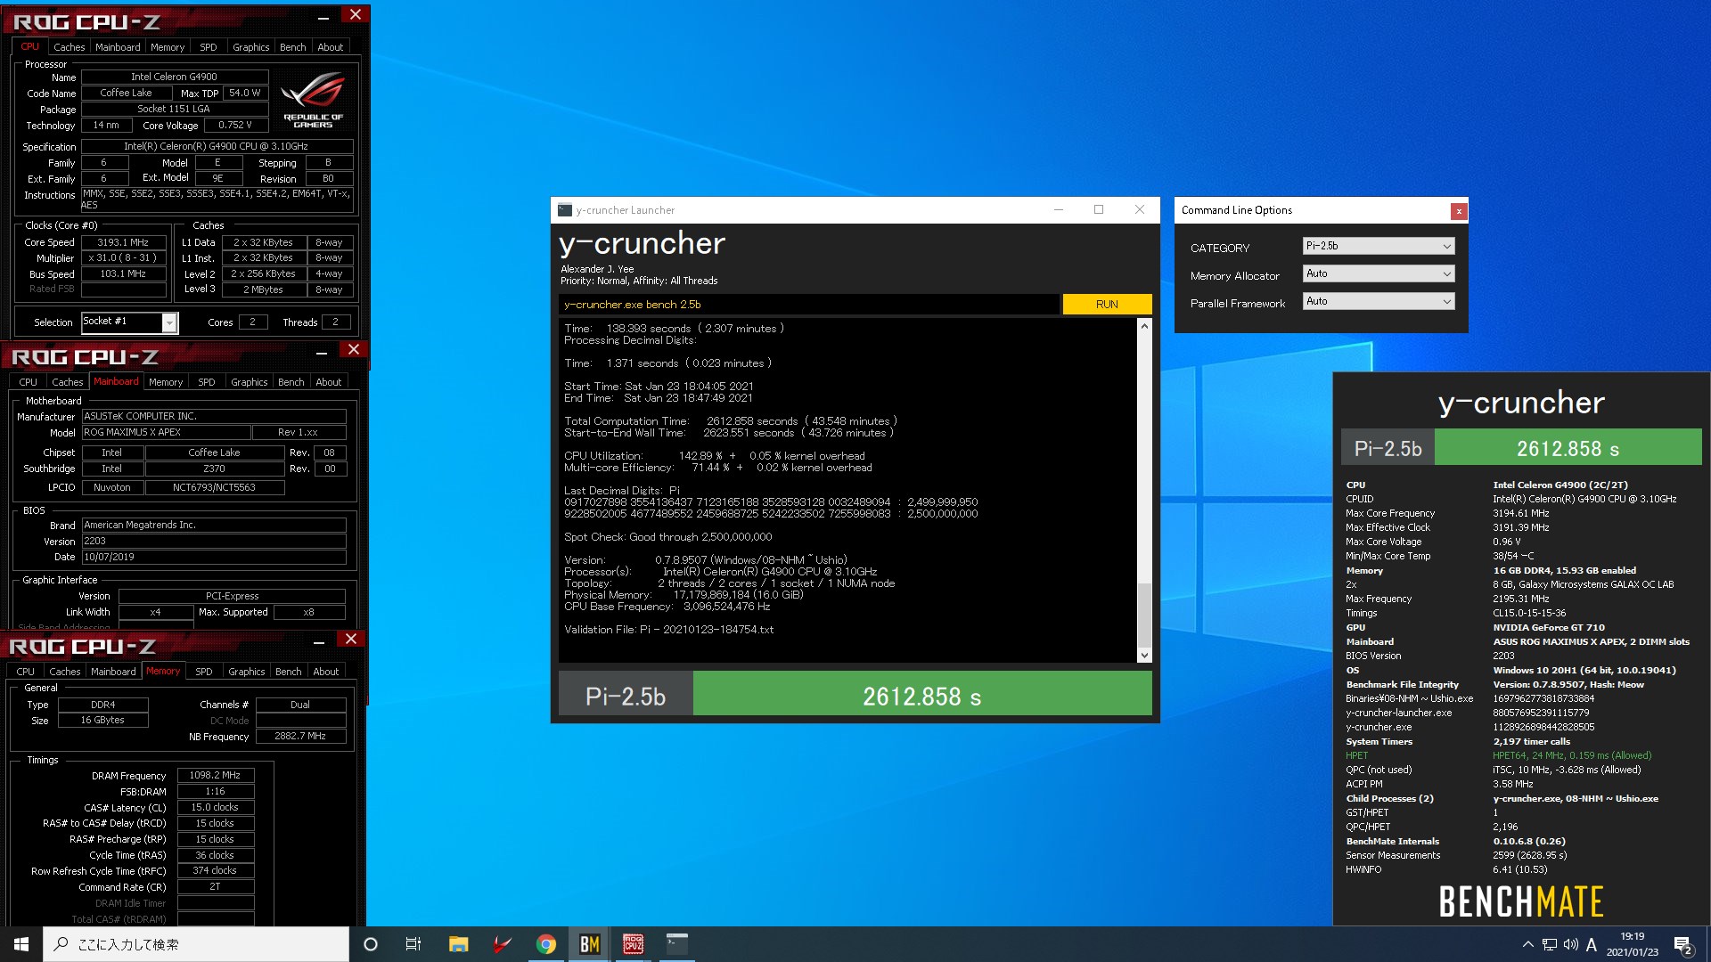The height and width of the screenshot is (962, 1711).
Task: Click the ROG MAXIMUS X APEX model field
Action: click(166, 432)
